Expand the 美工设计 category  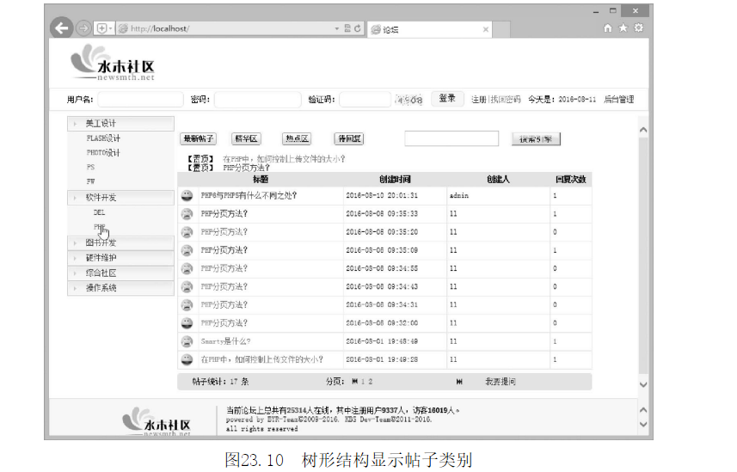click(x=101, y=124)
